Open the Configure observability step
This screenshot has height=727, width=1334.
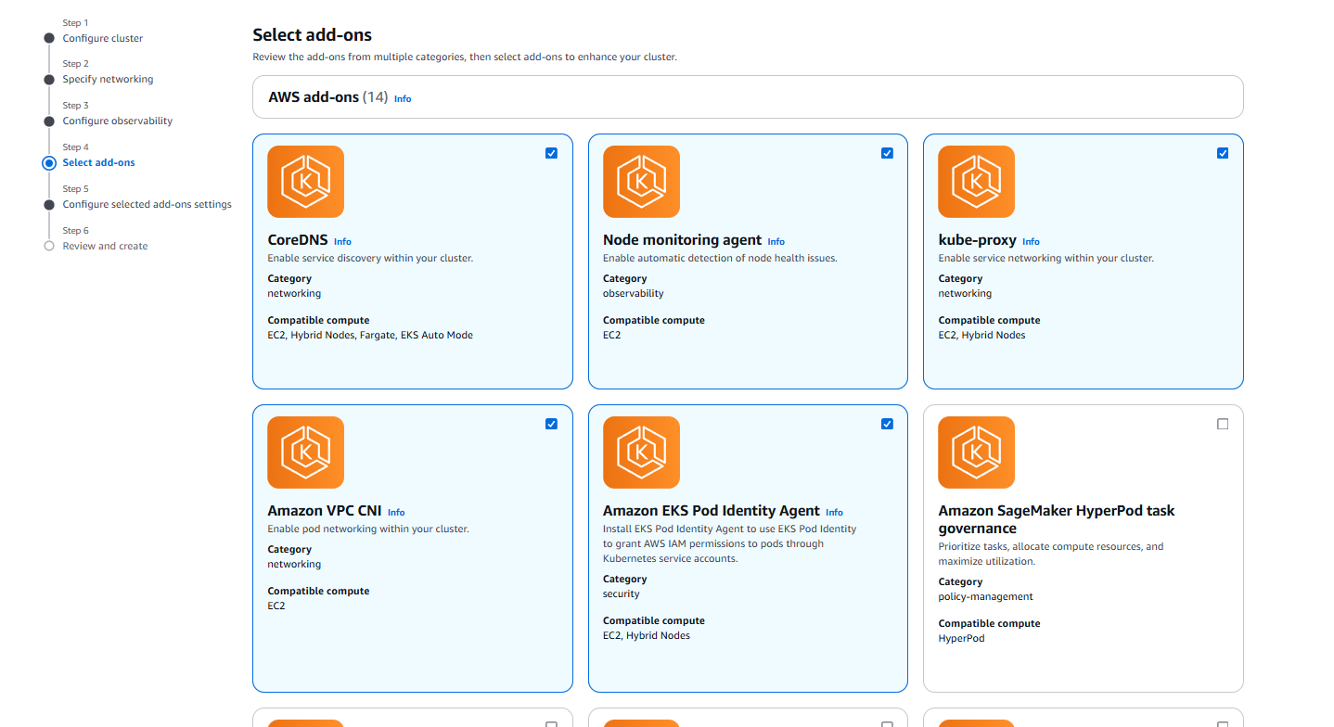tap(118, 121)
